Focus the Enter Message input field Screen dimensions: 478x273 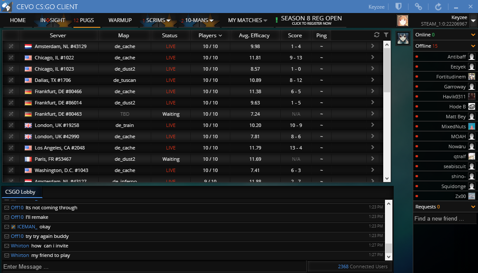tap(154, 266)
